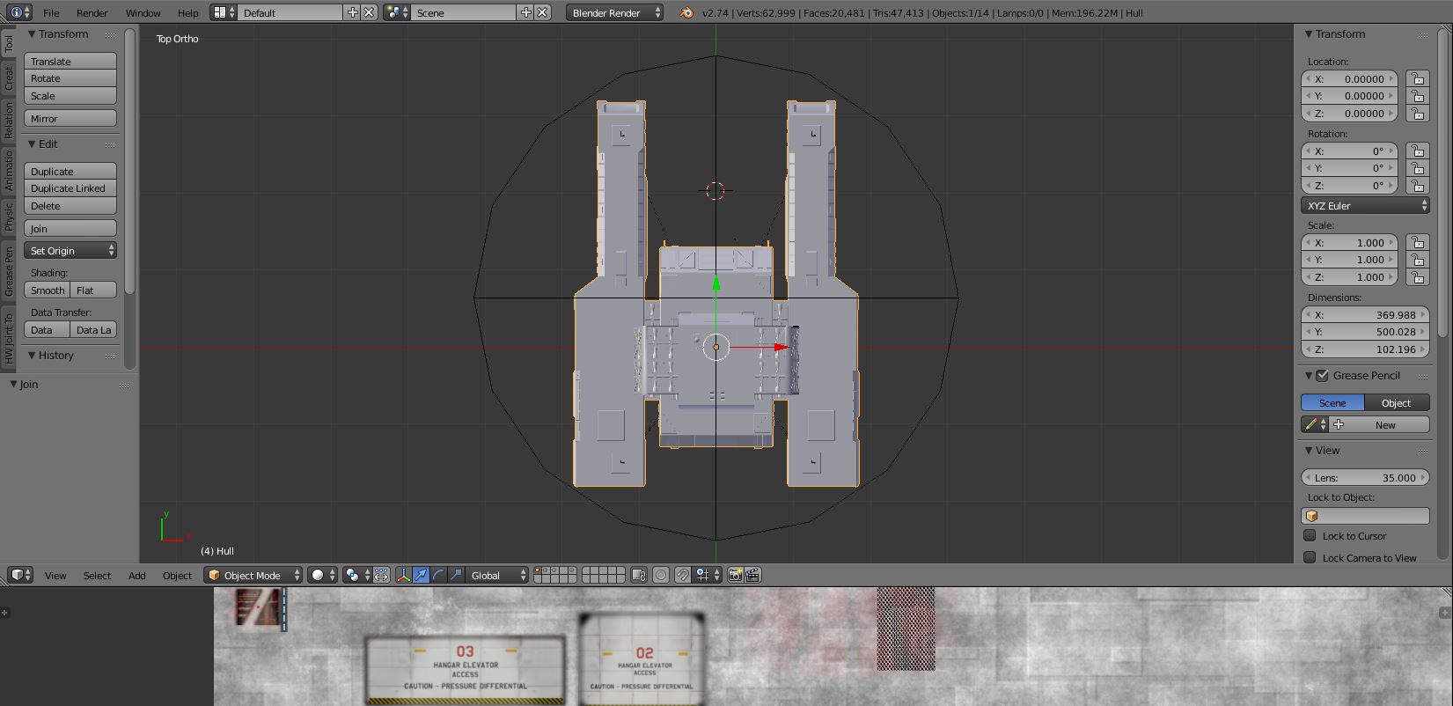Viewport: 1453px width, 706px height.
Task: Click the OpenGL render image camera icon
Action: pos(735,575)
